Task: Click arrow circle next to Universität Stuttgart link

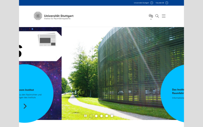Action: pos(152,3)
